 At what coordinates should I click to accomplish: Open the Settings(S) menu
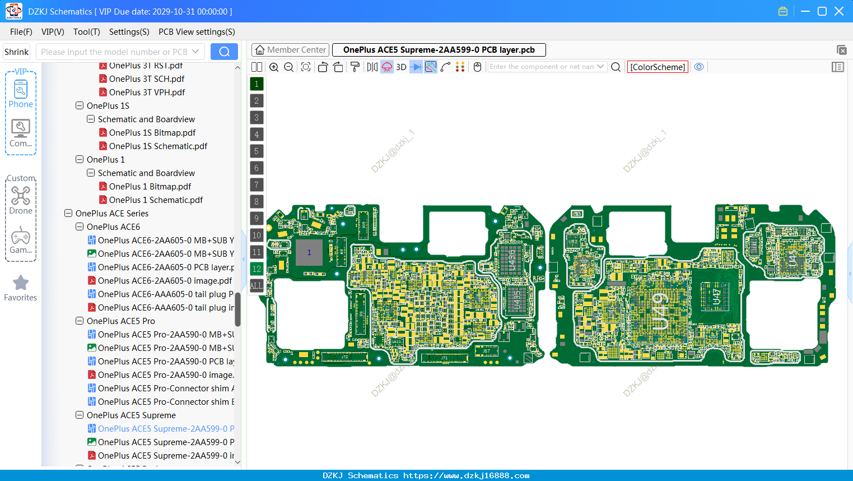[129, 32]
